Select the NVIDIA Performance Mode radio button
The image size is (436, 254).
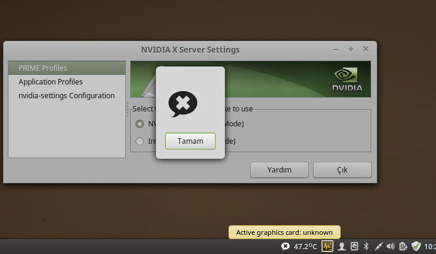[x=140, y=123]
